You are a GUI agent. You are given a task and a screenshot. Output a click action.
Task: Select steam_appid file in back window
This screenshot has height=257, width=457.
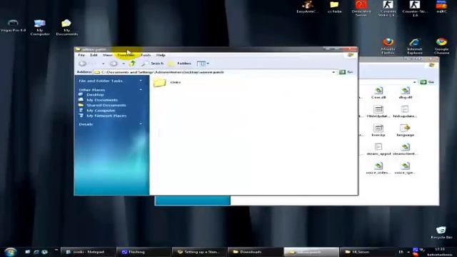(x=378, y=149)
